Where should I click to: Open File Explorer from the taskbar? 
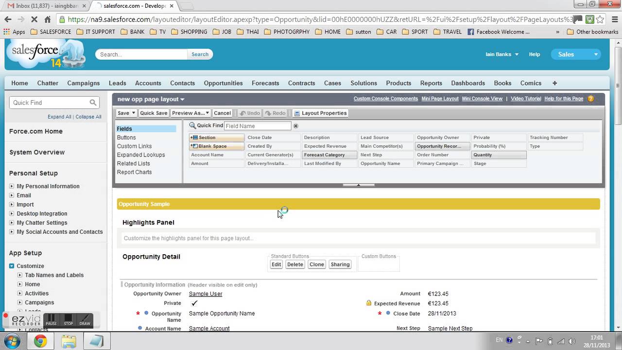pyautogui.click(x=69, y=341)
